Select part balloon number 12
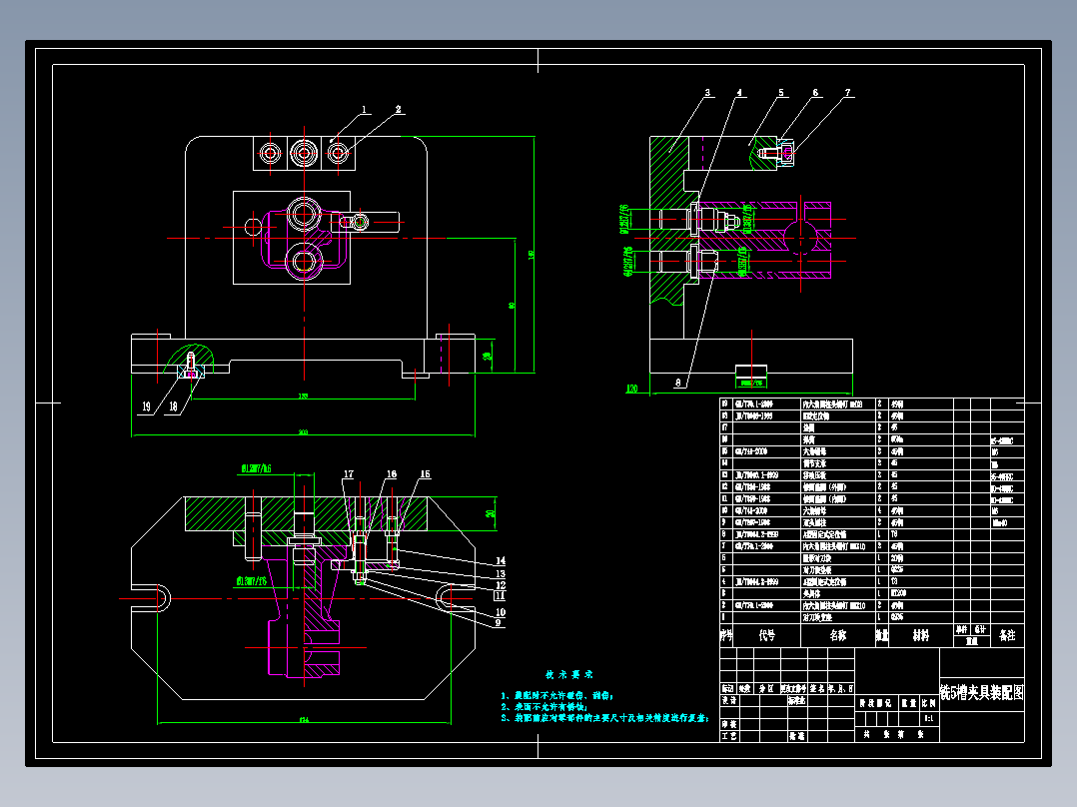The image size is (1077, 807). (500, 585)
